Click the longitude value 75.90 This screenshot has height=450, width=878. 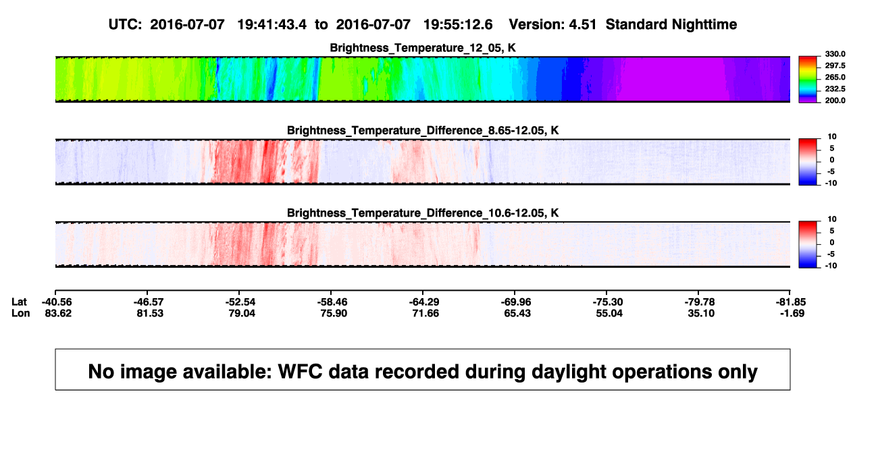point(334,314)
